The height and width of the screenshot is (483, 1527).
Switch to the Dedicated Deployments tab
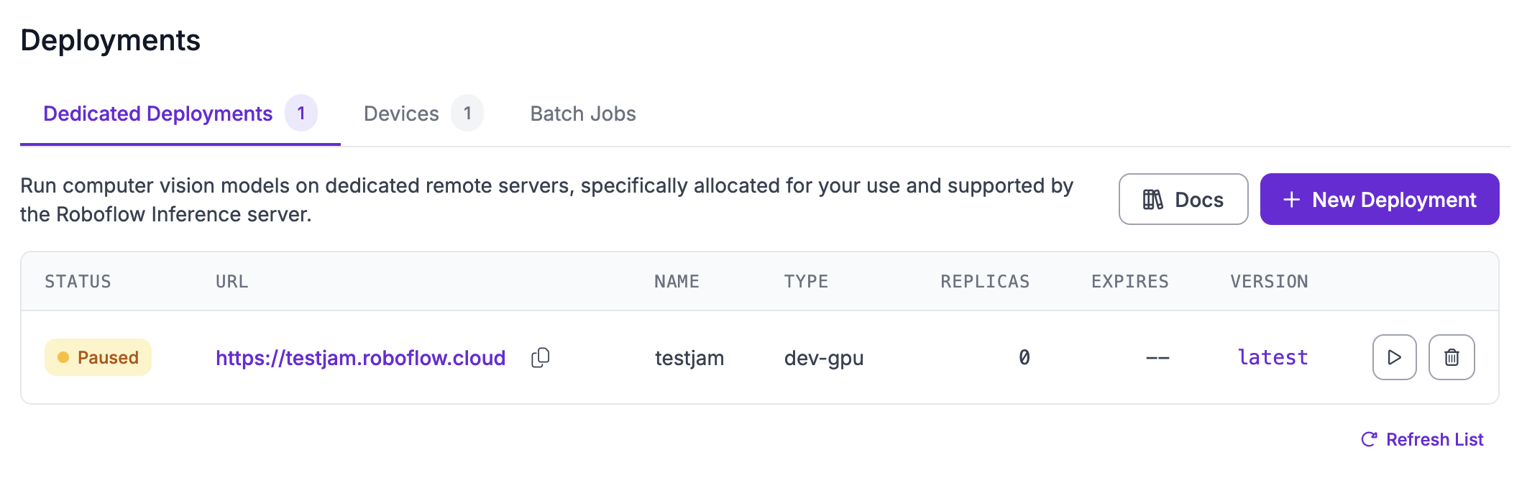point(158,114)
